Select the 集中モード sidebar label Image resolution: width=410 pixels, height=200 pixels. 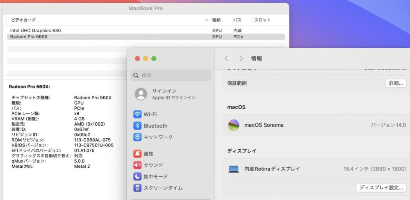pyautogui.click(x=155, y=177)
